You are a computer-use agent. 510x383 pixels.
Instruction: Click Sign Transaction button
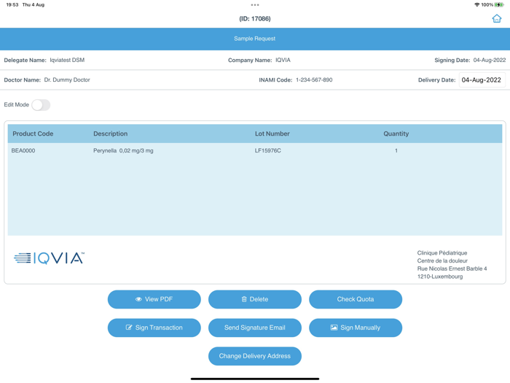(154, 328)
